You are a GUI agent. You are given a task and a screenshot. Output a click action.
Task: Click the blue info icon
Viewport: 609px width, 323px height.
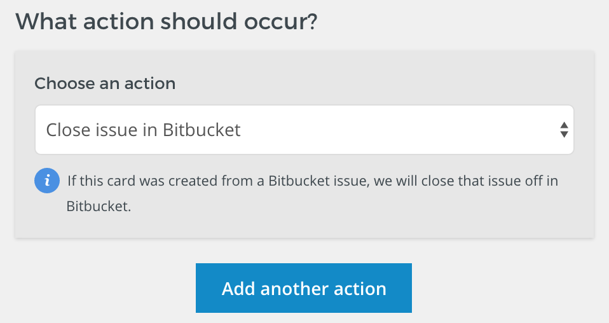[47, 181]
